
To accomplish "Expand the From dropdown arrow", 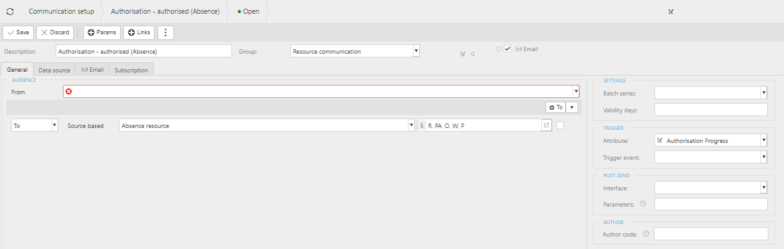I will tap(576, 92).
